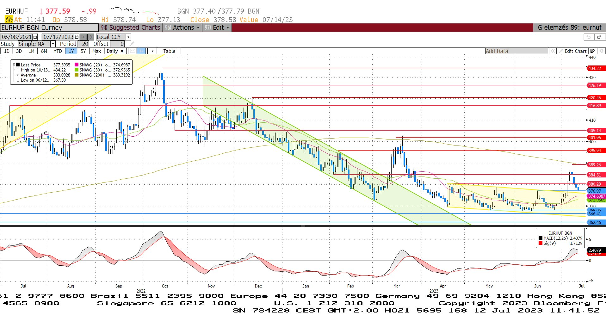Select the 1M range tab

coord(31,51)
